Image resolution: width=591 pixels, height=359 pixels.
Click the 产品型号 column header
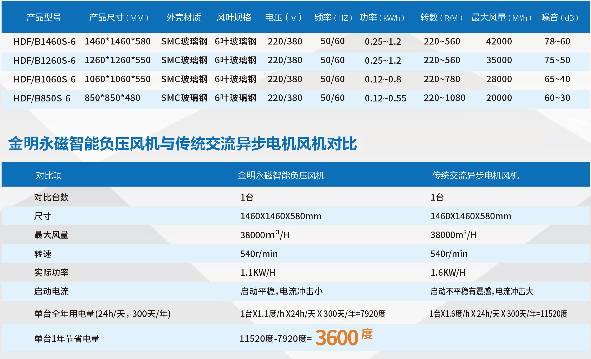44,17
